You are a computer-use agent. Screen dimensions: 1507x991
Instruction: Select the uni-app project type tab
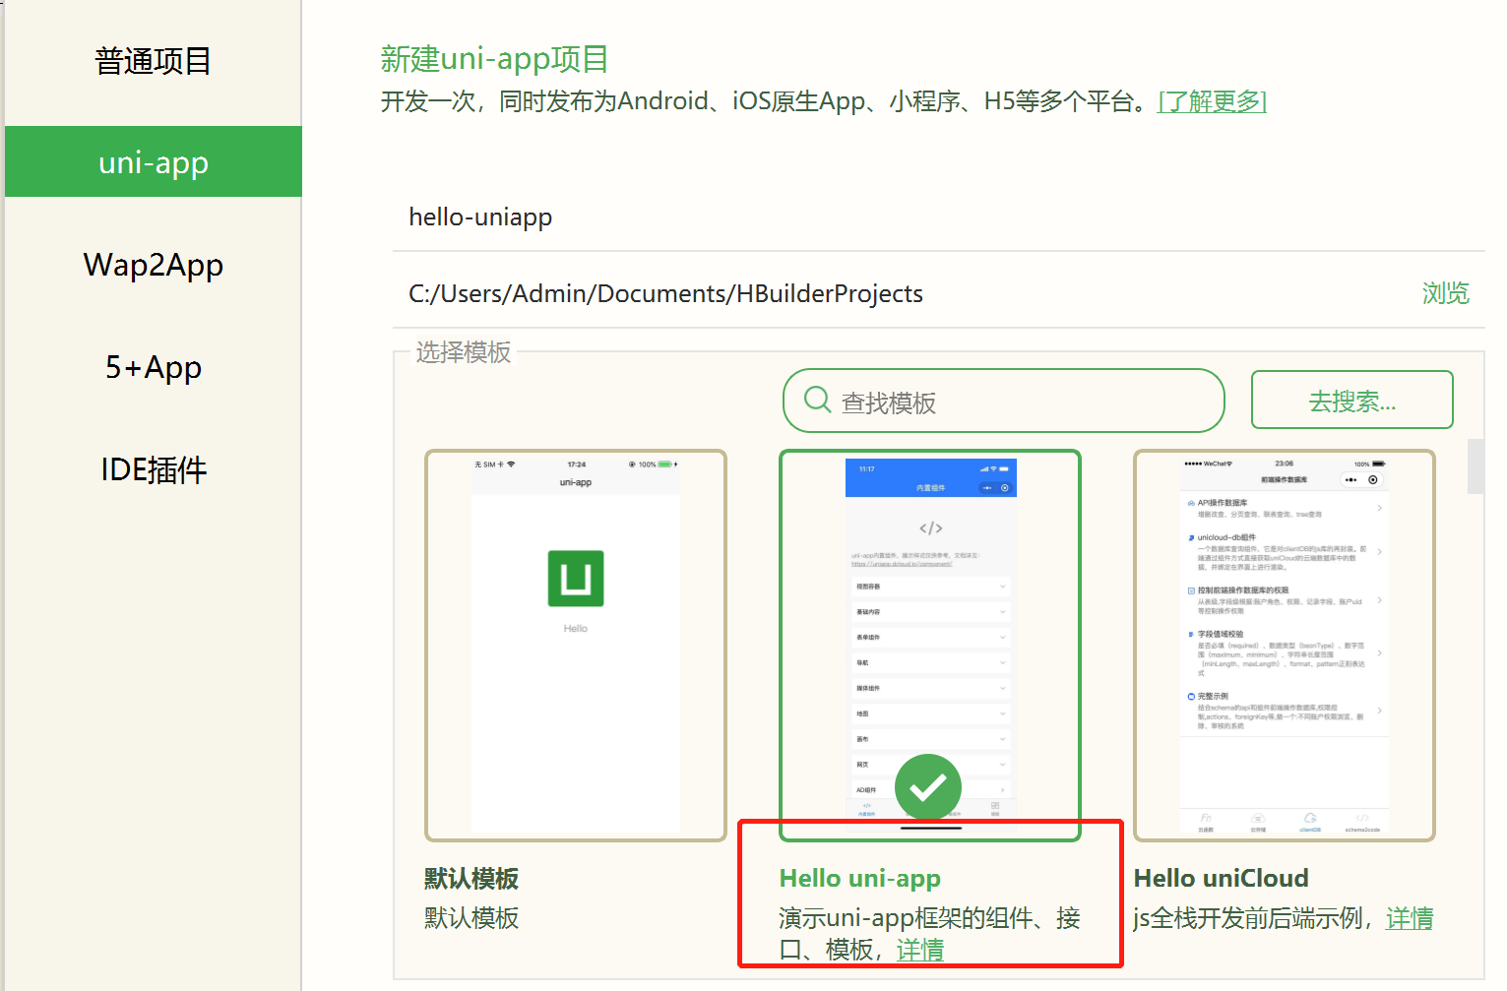pos(153,162)
